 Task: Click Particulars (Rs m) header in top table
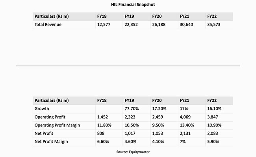pyautogui.click(x=52, y=16)
